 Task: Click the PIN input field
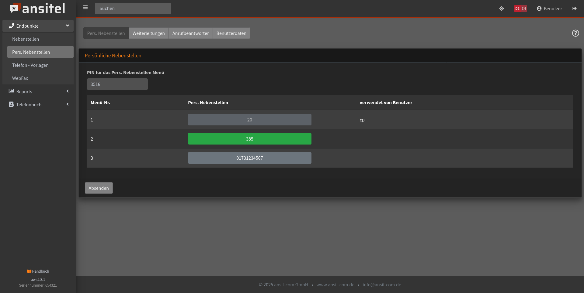tap(117, 84)
